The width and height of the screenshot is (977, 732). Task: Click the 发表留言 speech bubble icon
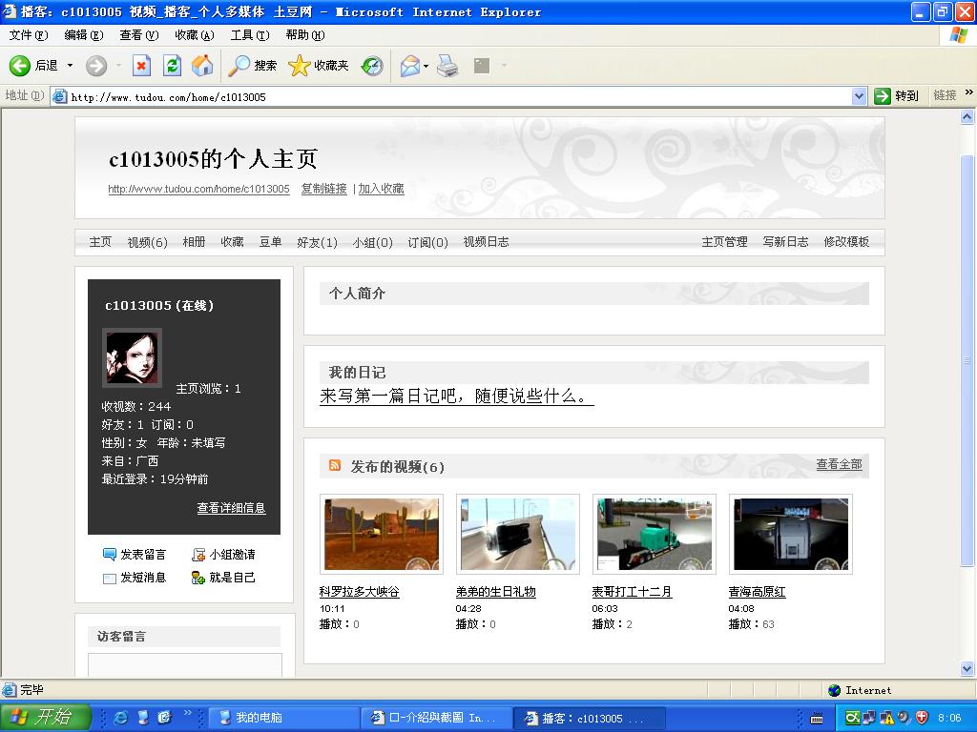[x=109, y=555]
